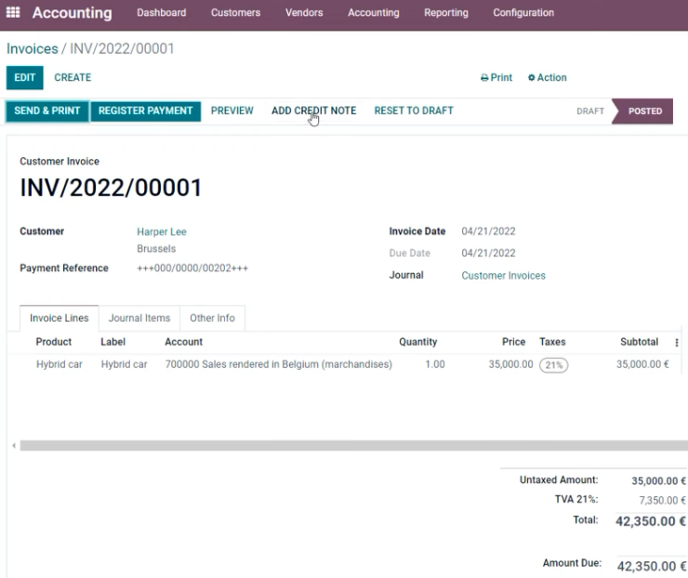Click the EDIT button
Image resolution: width=688 pixels, height=578 pixels.
tap(24, 78)
